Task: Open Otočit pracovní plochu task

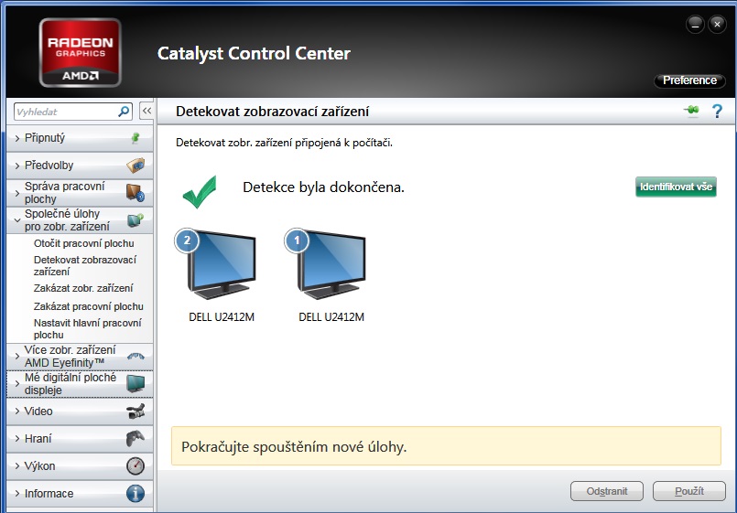Action: 83,243
